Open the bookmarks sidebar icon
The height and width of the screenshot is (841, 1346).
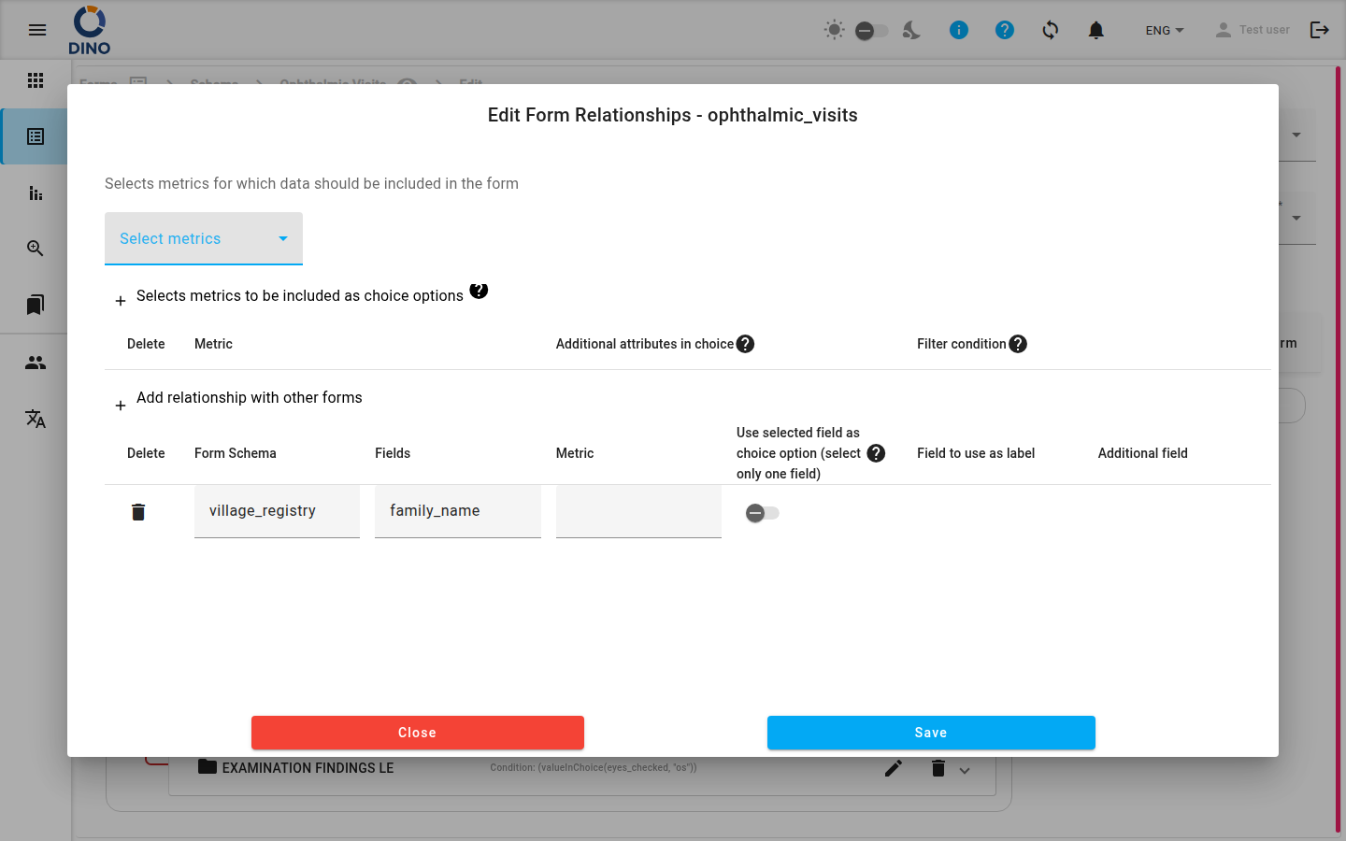[x=36, y=305]
